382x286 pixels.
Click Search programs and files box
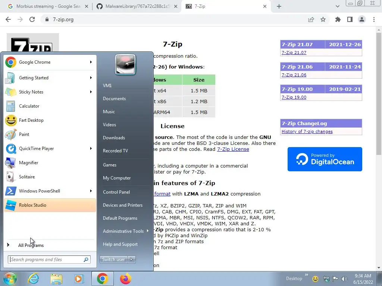[x=49, y=260]
